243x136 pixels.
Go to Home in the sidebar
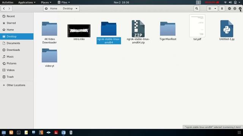point(17,29)
